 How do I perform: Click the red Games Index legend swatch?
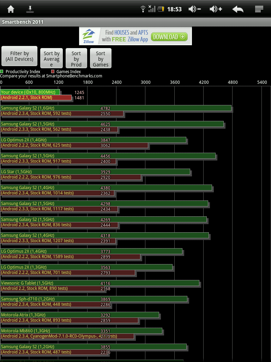(x=53, y=72)
